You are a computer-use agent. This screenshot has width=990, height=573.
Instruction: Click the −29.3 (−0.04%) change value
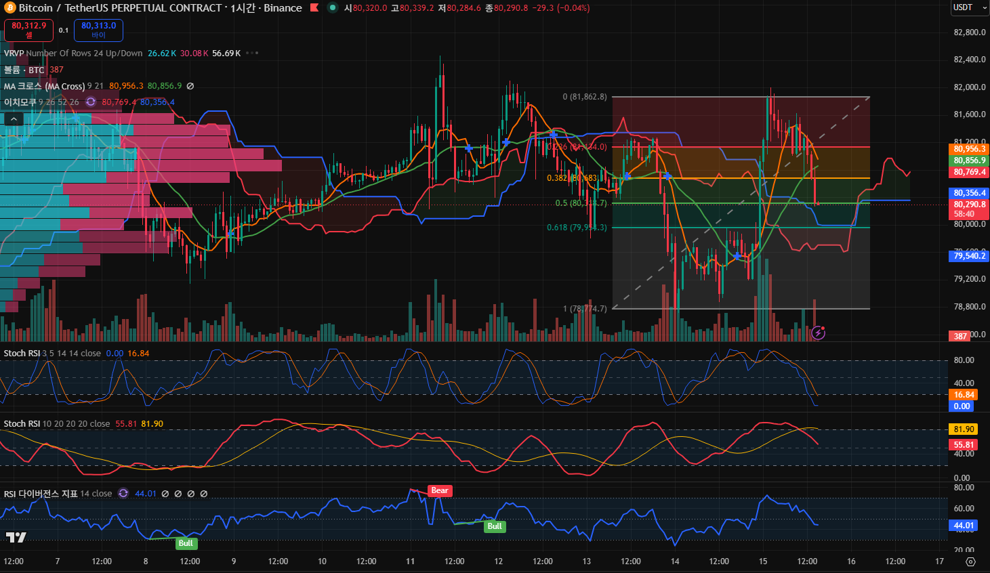pyautogui.click(x=561, y=8)
